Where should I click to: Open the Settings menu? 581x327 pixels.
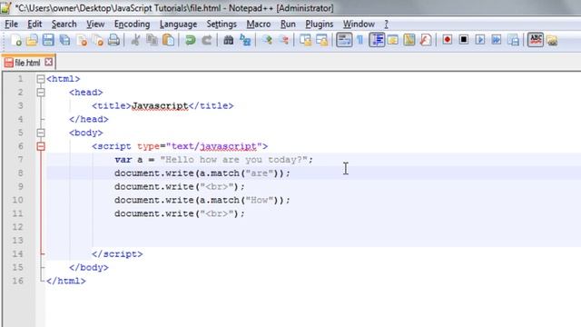222,25
